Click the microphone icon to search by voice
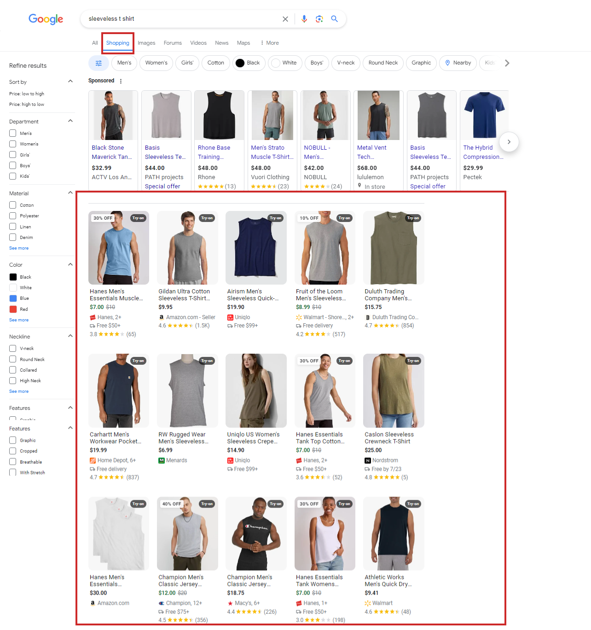This screenshot has width=591, height=630. [x=304, y=19]
